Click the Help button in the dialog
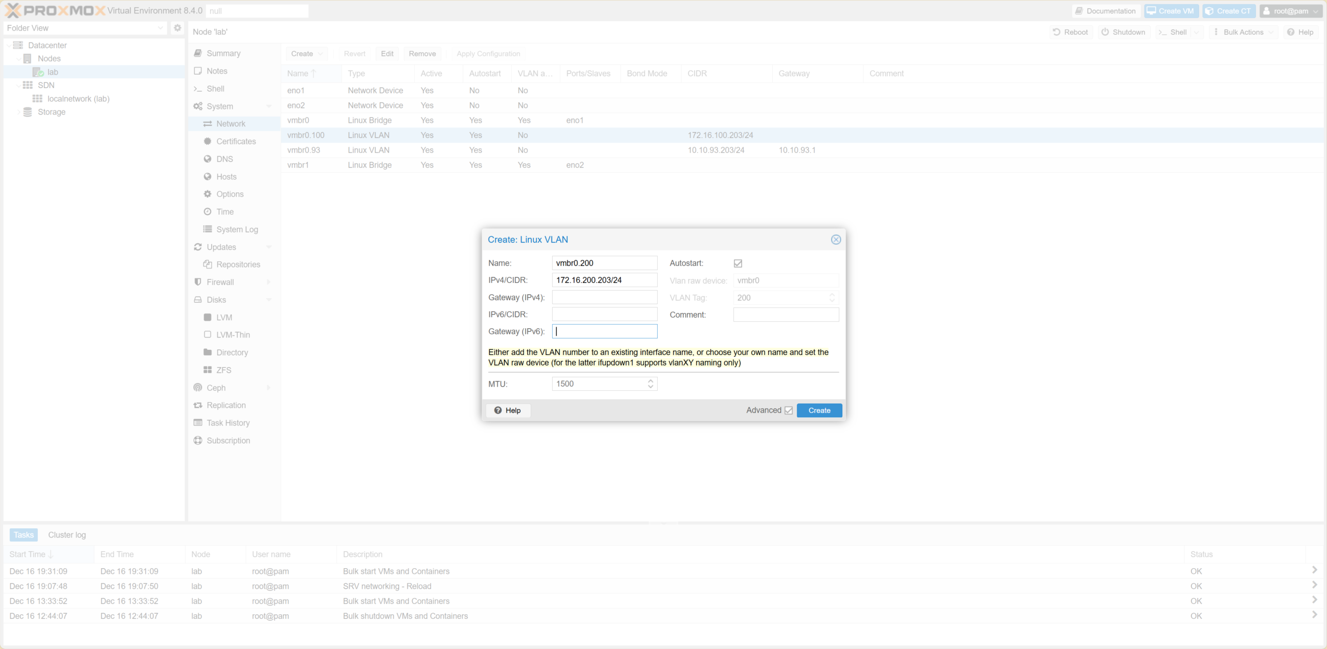This screenshot has width=1327, height=649. coord(508,410)
